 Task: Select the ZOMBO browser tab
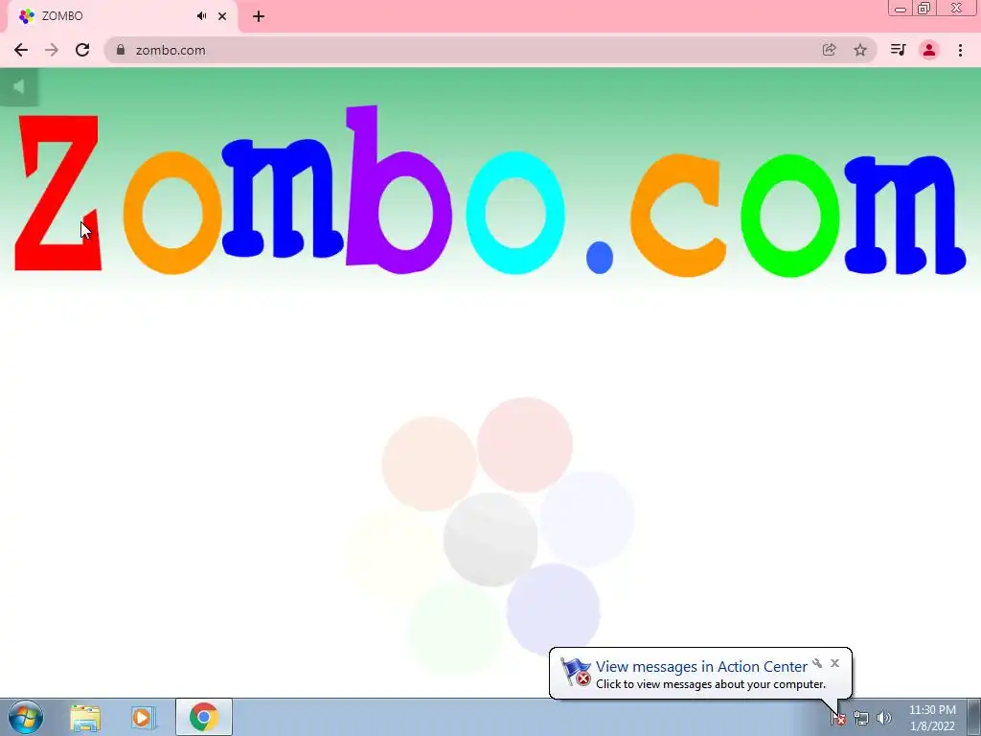click(123, 16)
